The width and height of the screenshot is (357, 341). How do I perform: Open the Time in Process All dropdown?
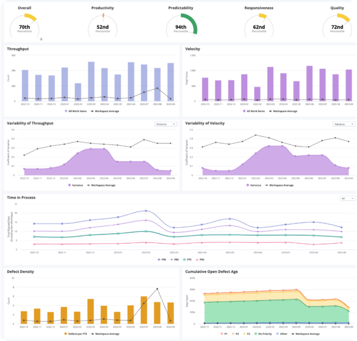click(346, 198)
